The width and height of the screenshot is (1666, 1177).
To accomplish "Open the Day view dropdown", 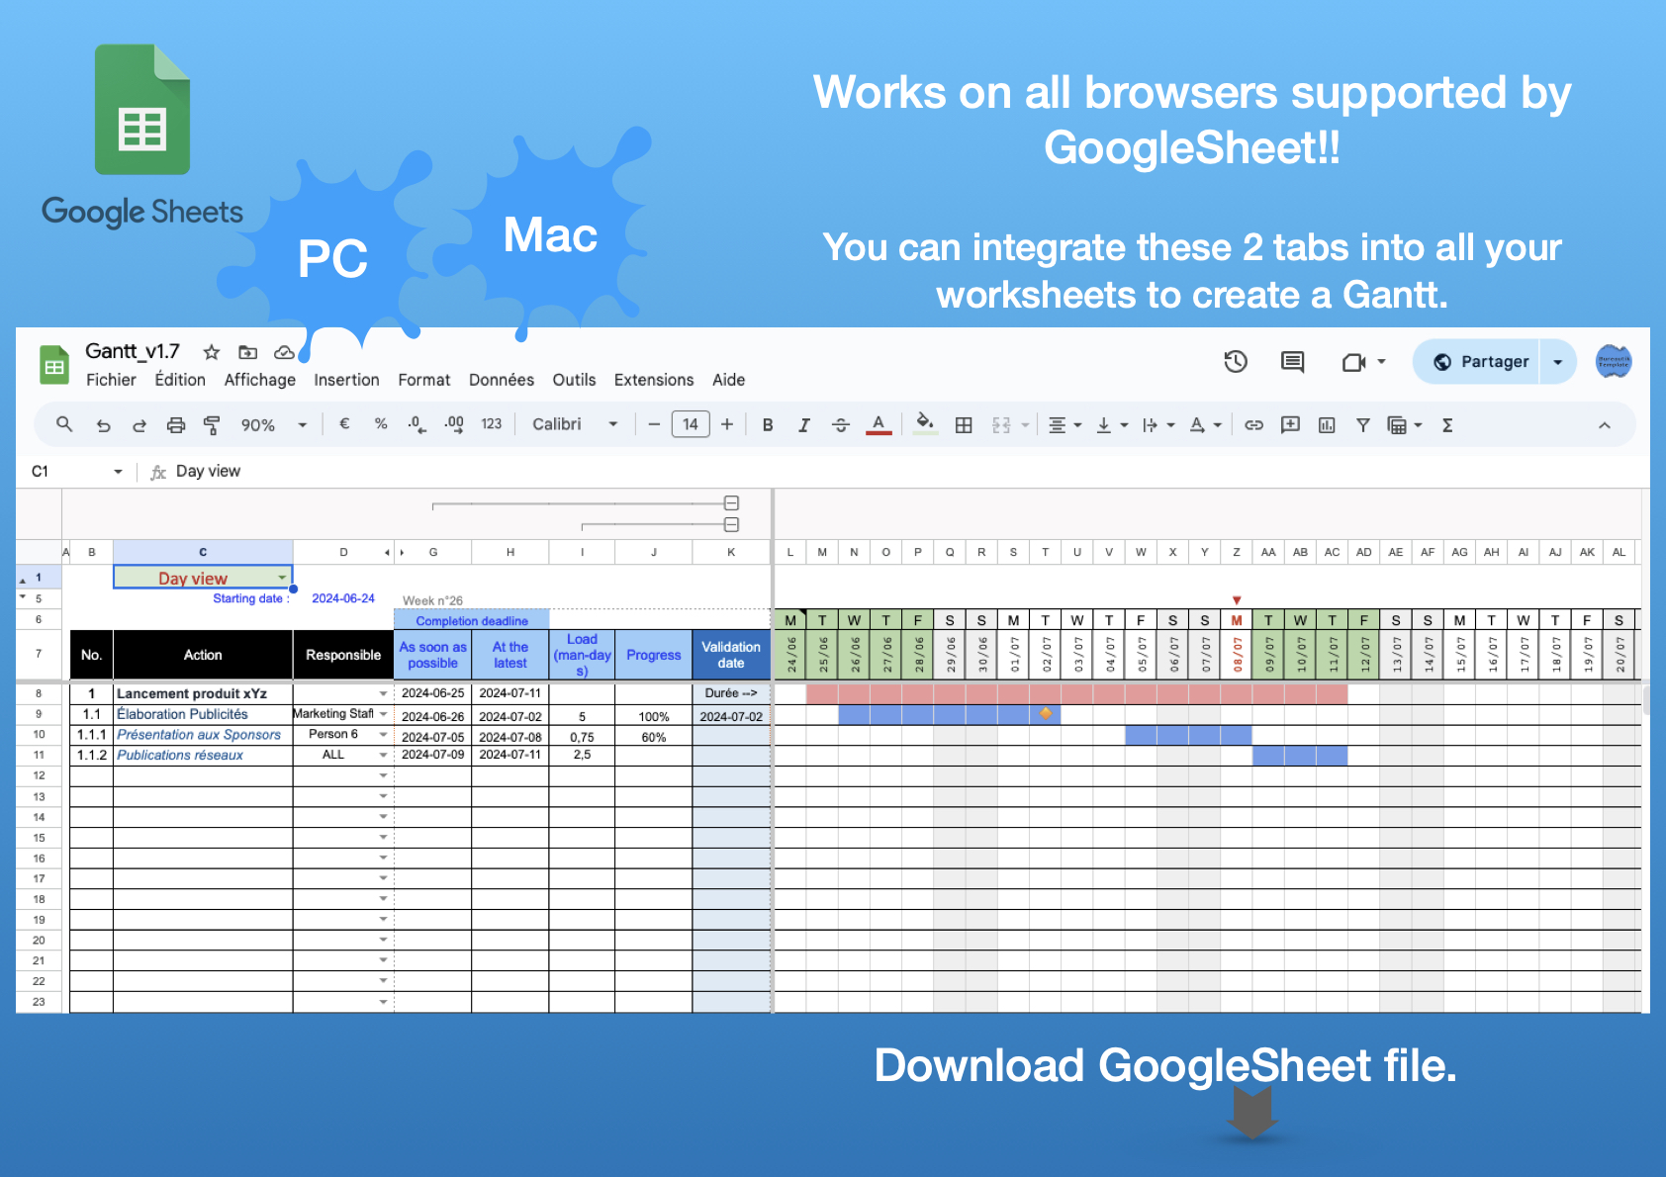I will coord(282,577).
